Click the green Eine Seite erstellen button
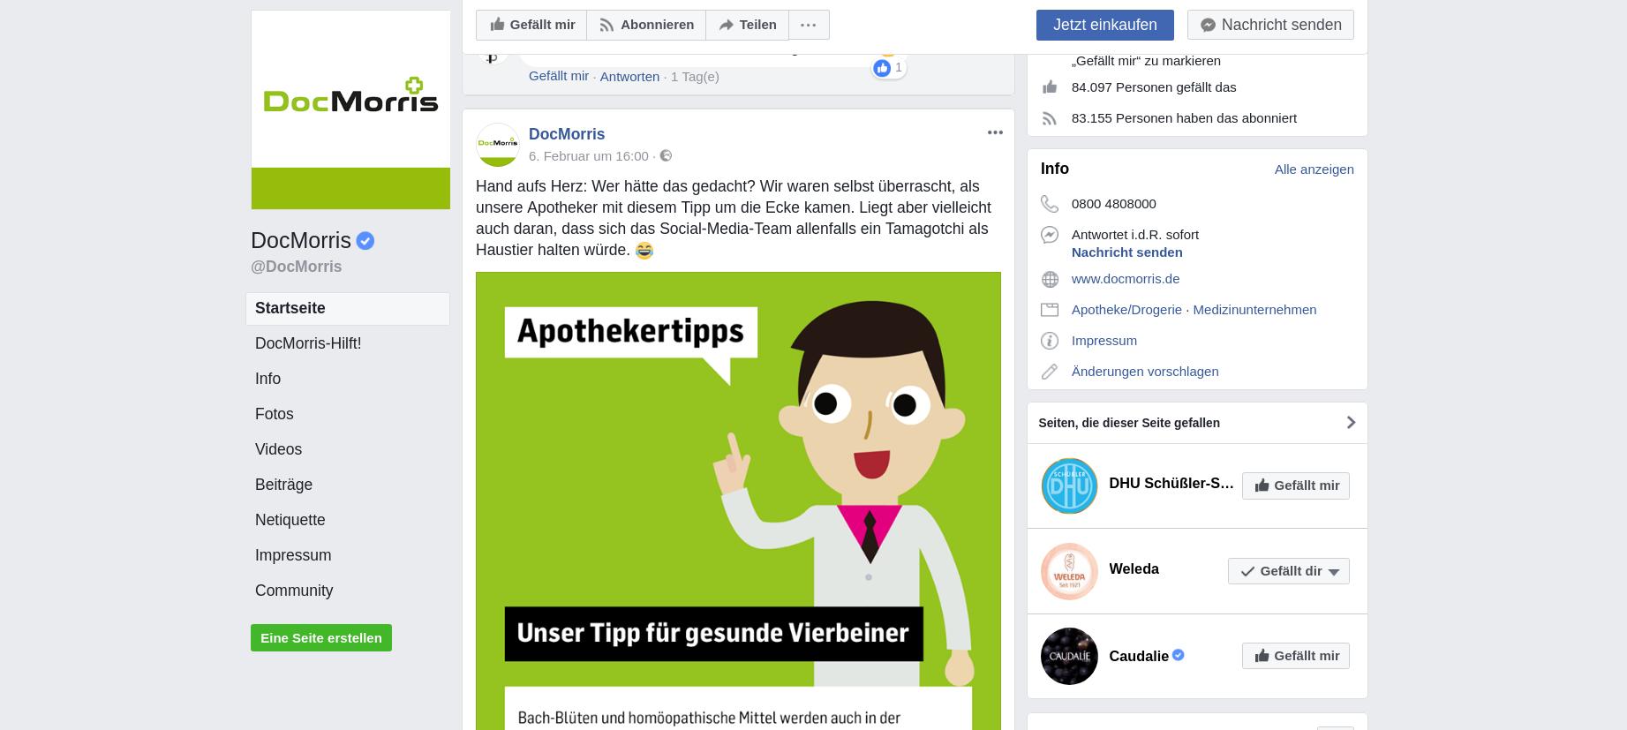The image size is (1627, 730). [321, 637]
